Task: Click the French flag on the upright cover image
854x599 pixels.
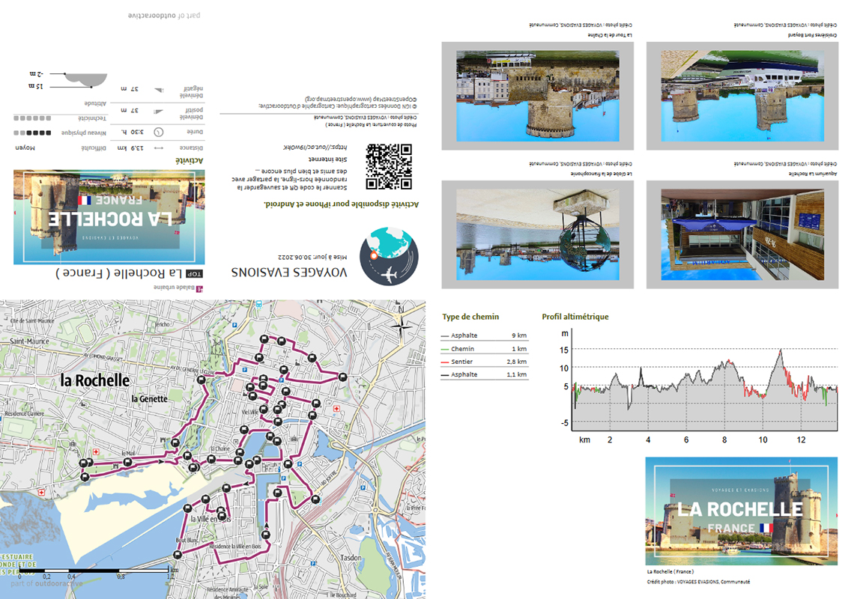Action: pyautogui.click(x=766, y=528)
